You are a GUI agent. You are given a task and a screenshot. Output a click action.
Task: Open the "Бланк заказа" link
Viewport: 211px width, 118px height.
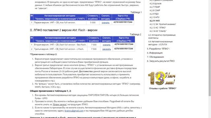coord(60,105)
